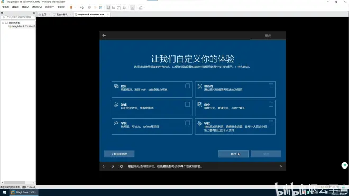Screen dimensions: 349x196
Task: Open the 虚拟机(M) menu
Action: pyautogui.click(x=37, y=7)
